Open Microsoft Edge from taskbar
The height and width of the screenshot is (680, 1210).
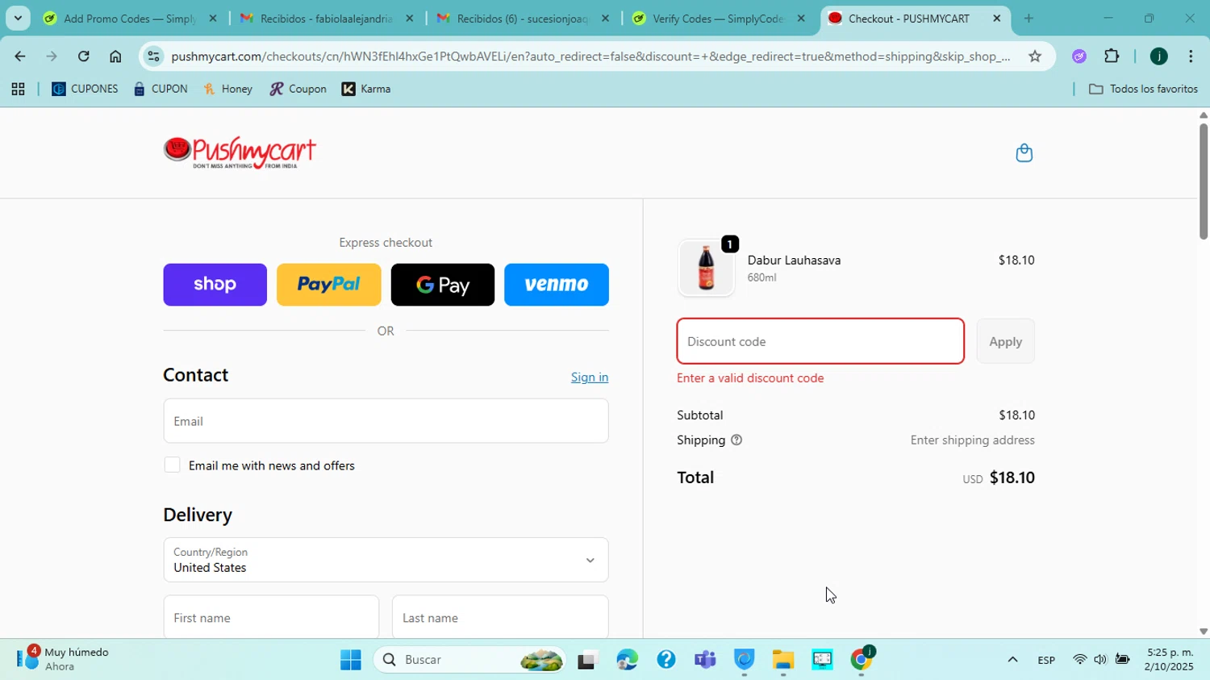coord(627,660)
